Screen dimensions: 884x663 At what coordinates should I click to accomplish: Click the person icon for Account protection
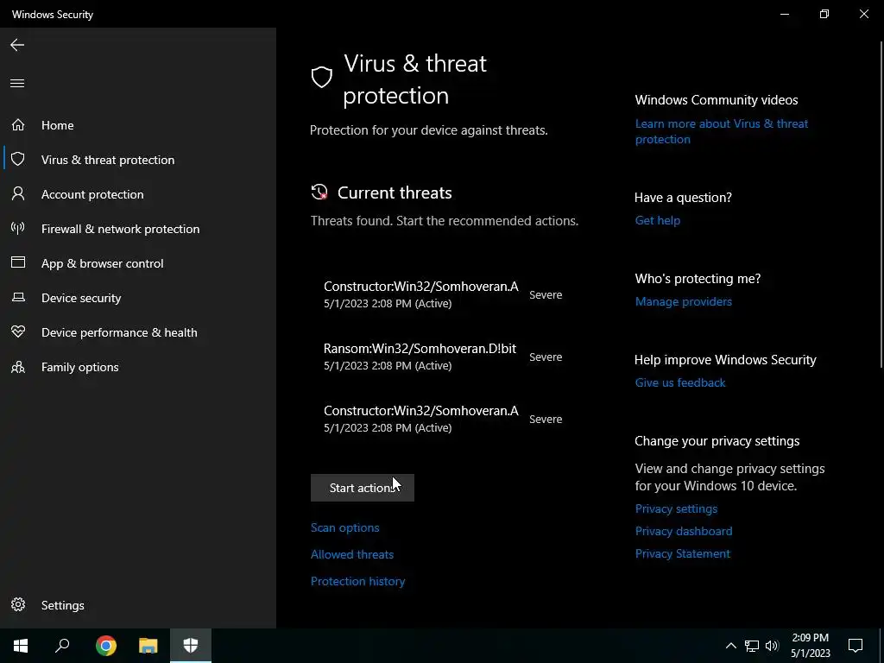point(18,194)
